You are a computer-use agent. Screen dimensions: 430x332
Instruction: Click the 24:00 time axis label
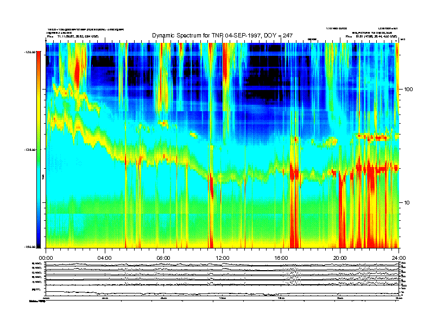(399, 258)
